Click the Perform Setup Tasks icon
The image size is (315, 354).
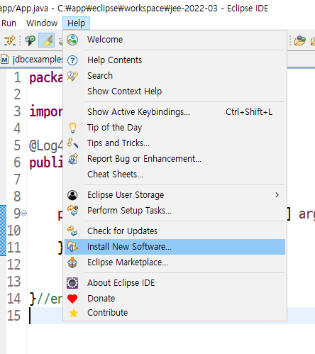tap(72, 211)
